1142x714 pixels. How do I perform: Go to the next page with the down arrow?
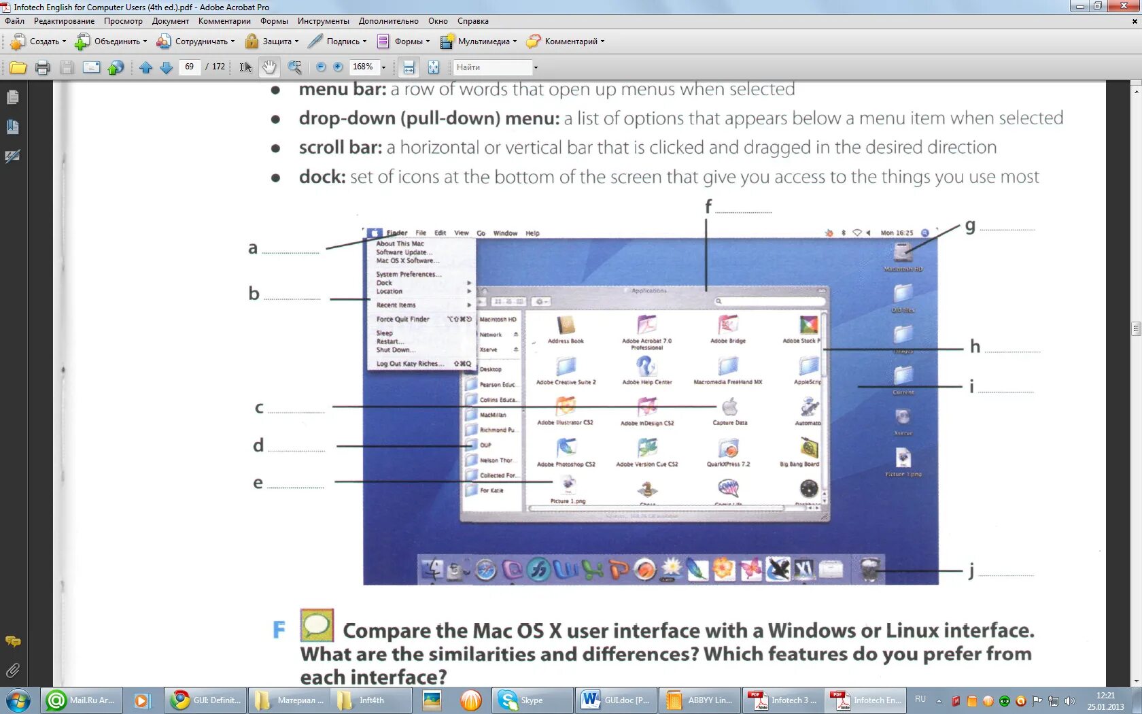coord(166,67)
